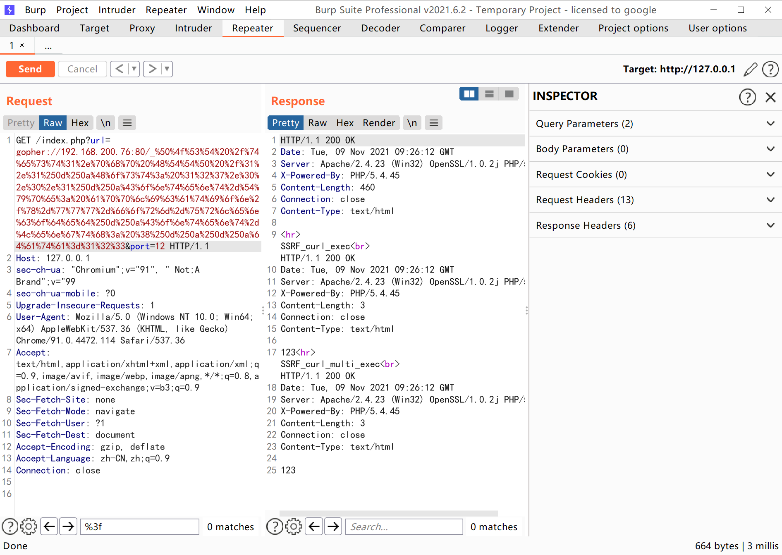Edit target with the pencil icon

click(x=751, y=69)
